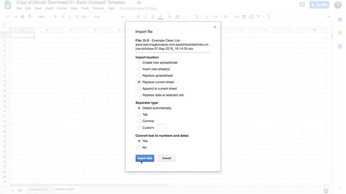Viewport: 346px width, 194px height.
Task: Select Append to current sheet option
Action: coord(139,88)
